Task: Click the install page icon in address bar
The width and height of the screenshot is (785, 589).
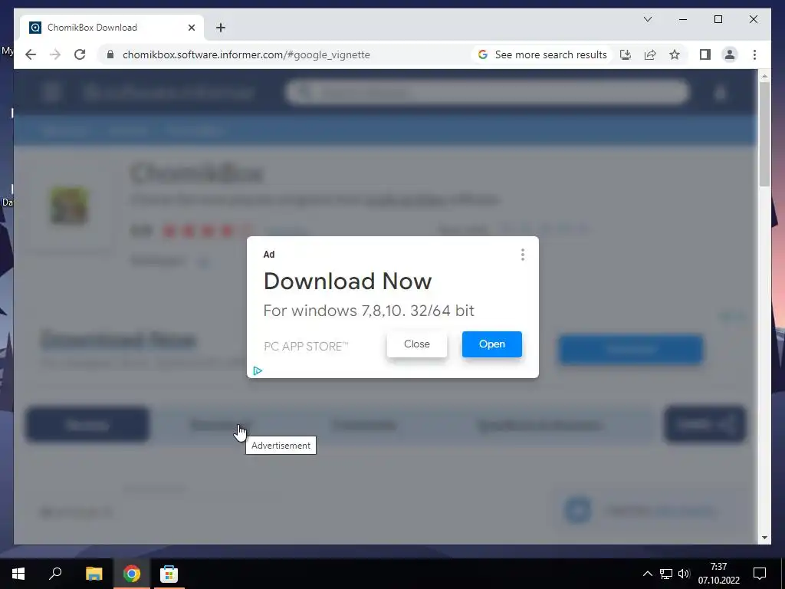Action: (626, 54)
